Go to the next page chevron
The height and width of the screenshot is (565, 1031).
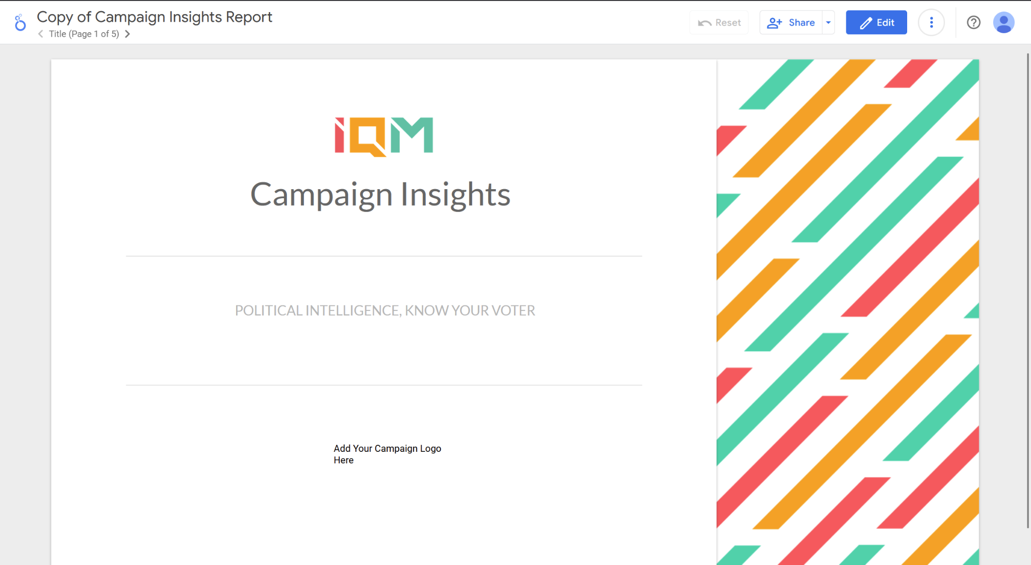click(127, 34)
